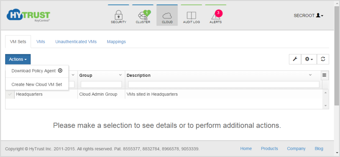The height and width of the screenshot is (157, 340).
Task: Open the SECROOT user dropdown
Action: 309,16
